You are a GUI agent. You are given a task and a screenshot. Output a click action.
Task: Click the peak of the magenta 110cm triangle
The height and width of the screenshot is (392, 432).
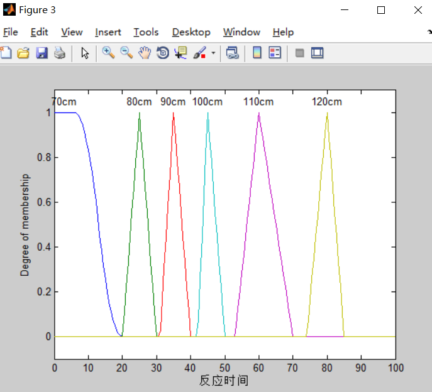click(259, 113)
